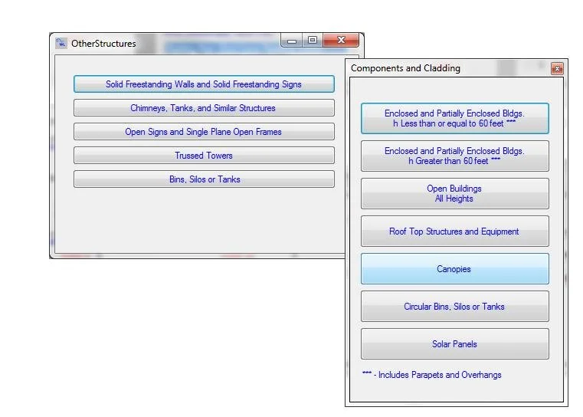The width and height of the screenshot is (583, 417).
Task: Click the Canopies button
Action: (x=455, y=268)
